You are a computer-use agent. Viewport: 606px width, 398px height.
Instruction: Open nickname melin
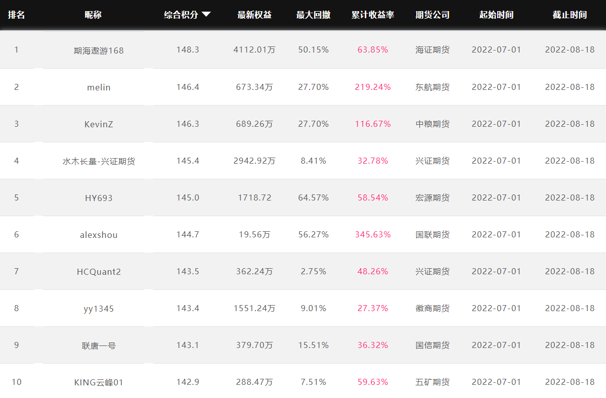(x=99, y=87)
